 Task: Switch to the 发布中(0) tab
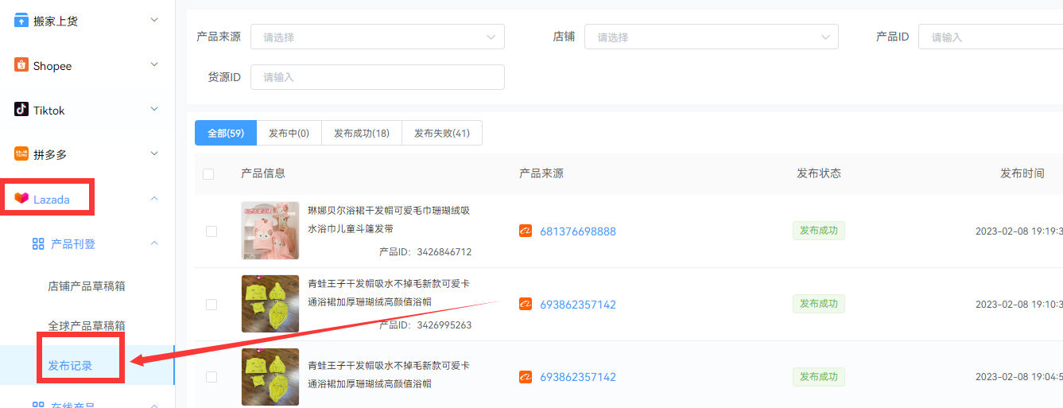coord(289,133)
